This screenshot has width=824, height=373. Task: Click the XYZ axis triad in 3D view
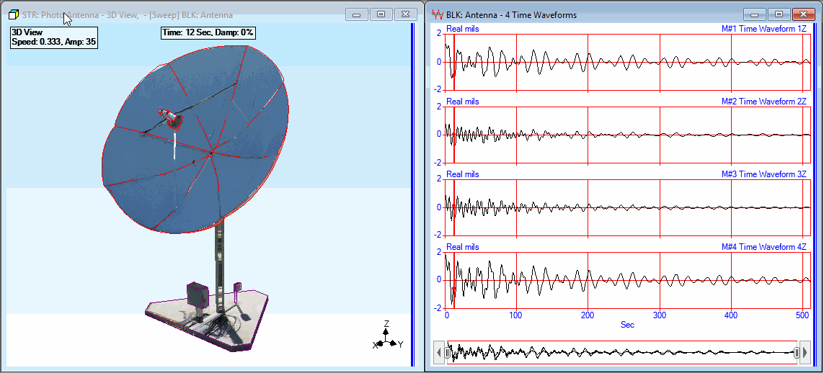pos(388,336)
